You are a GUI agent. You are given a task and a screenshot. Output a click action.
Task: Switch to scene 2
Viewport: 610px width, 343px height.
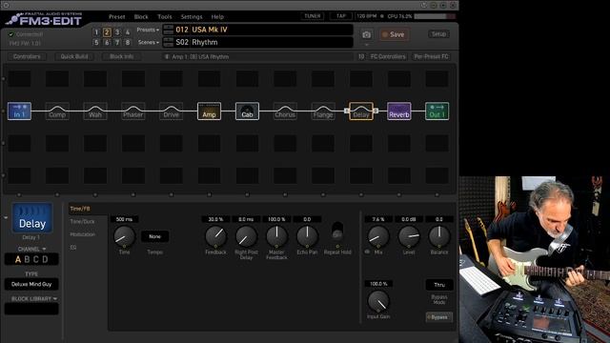click(x=107, y=32)
